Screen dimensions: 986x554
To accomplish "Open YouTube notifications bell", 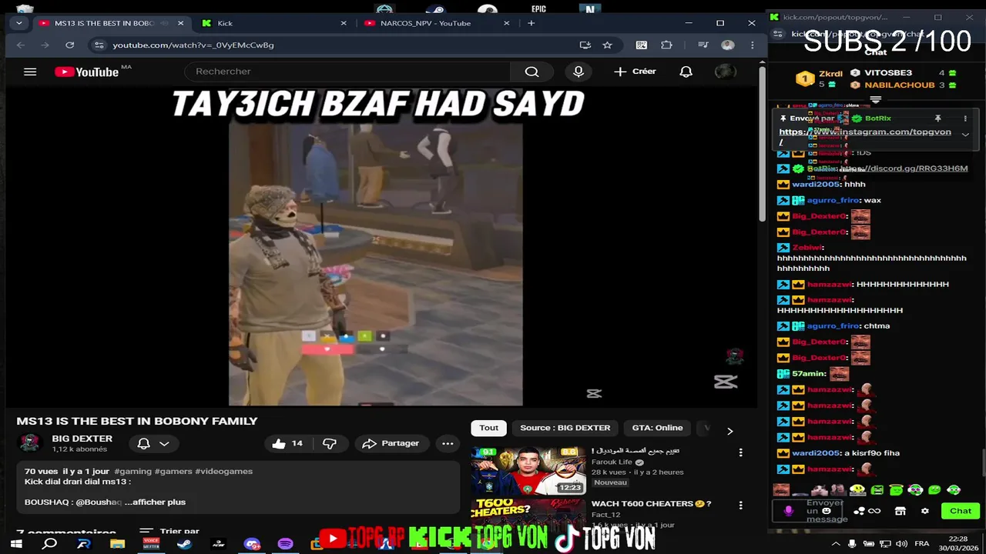I will click(686, 72).
